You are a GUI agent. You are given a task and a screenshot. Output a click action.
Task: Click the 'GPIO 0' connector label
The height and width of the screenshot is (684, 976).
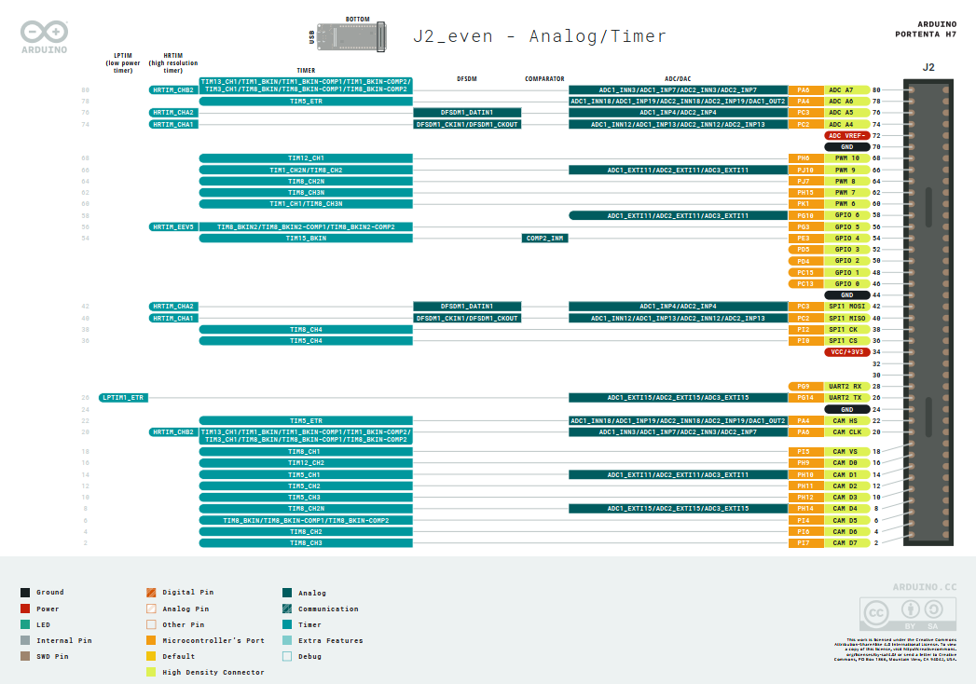click(x=847, y=284)
